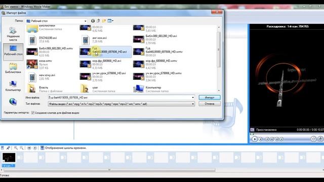Select the Власть folder
324x182 pixels.
pyautogui.click(x=45, y=88)
